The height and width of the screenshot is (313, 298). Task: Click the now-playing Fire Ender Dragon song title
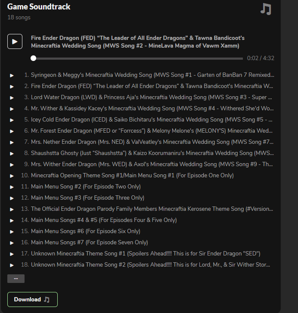pos(138,42)
